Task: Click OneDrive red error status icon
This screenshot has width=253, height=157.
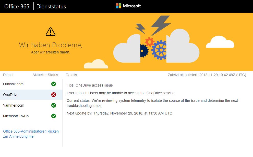Action: [54, 95]
